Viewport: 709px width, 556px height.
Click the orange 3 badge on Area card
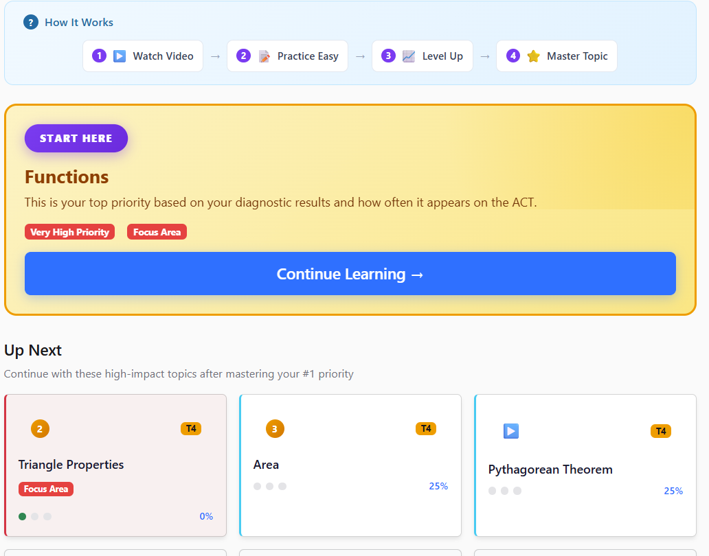[275, 428]
